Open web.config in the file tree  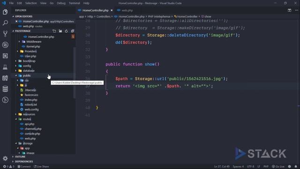tap(31, 109)
